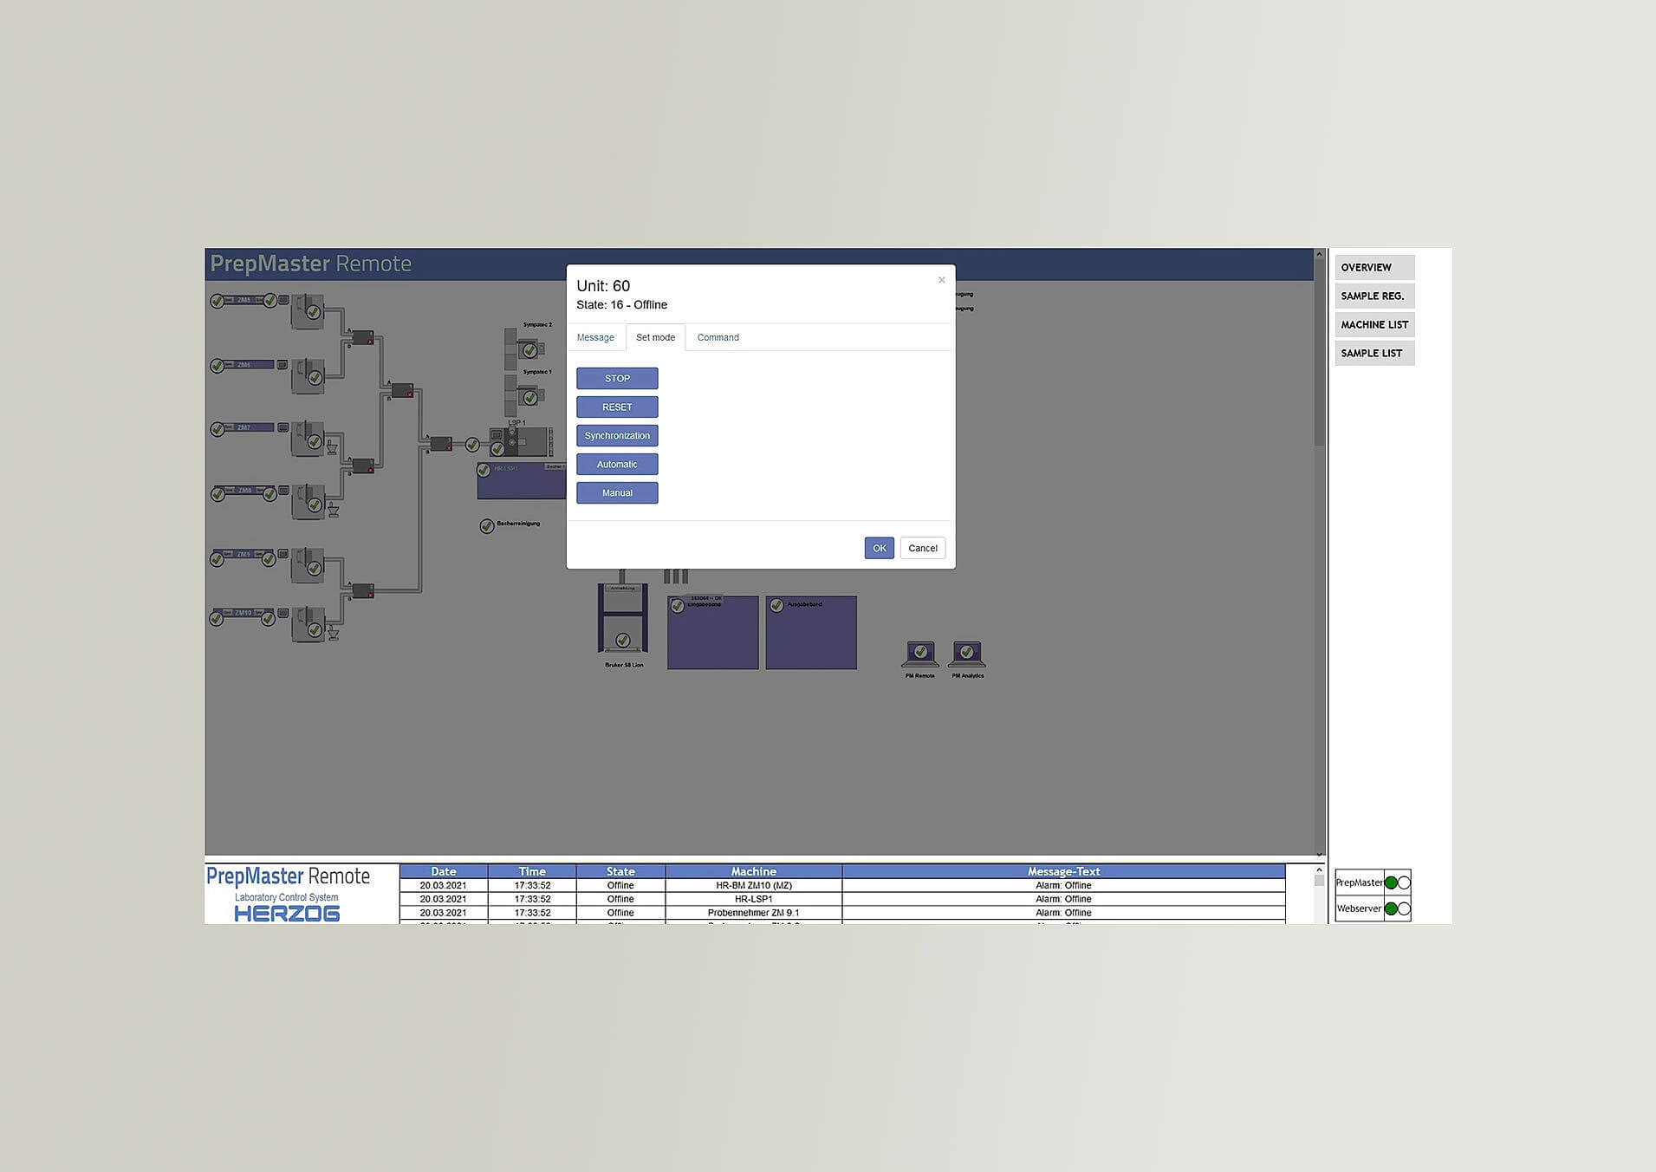
Task: Click the main view scroll down arrow
Action: 1319,855
